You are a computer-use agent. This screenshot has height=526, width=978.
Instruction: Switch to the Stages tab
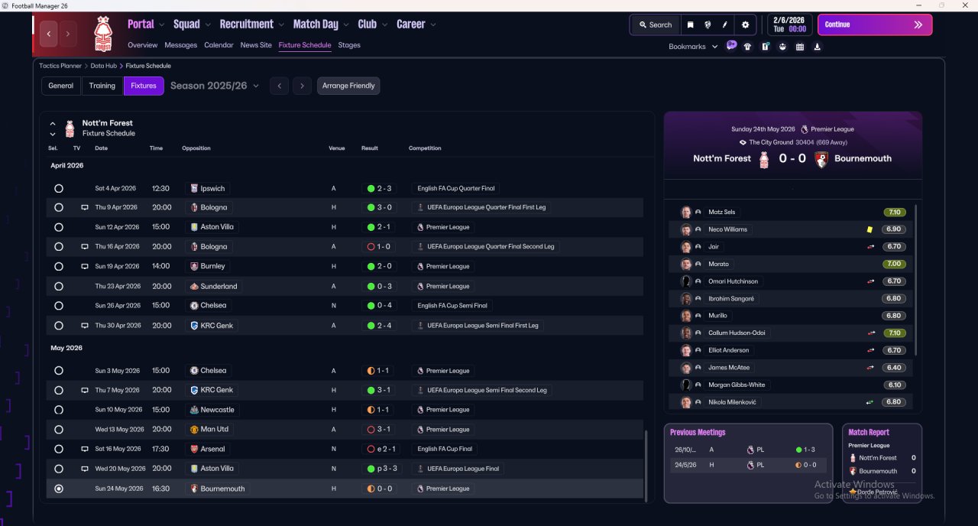[x=349, y=45]
